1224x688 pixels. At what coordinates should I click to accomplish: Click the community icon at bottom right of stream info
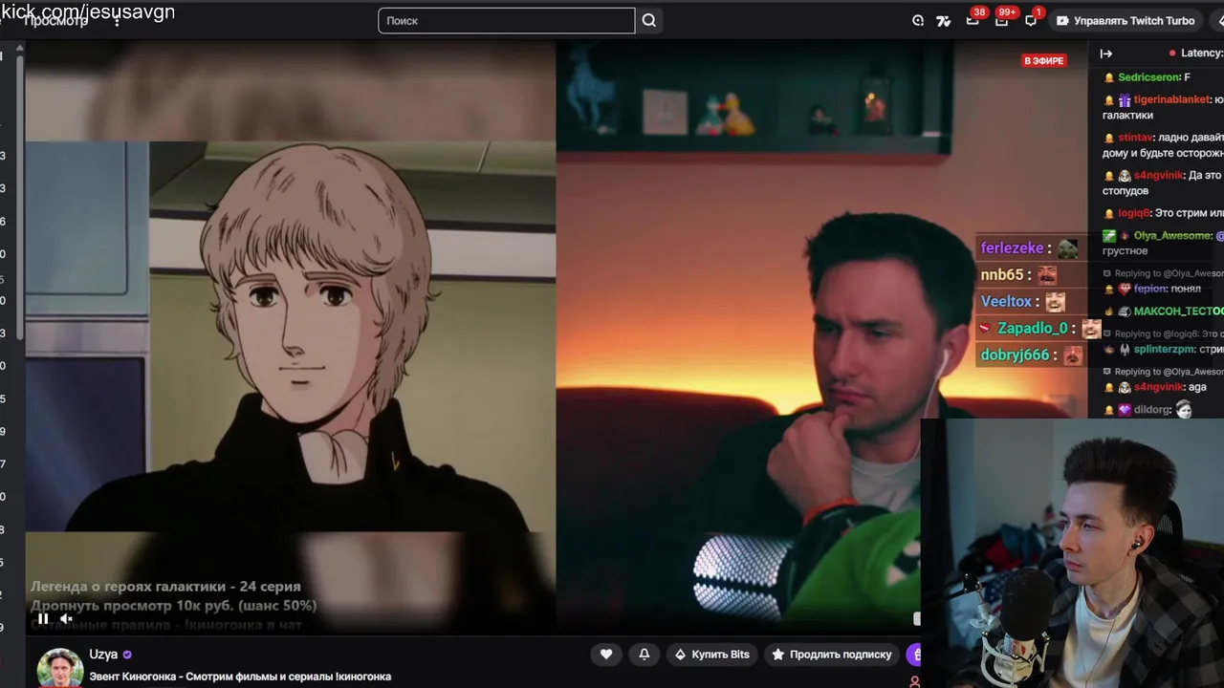pos(914,681)
